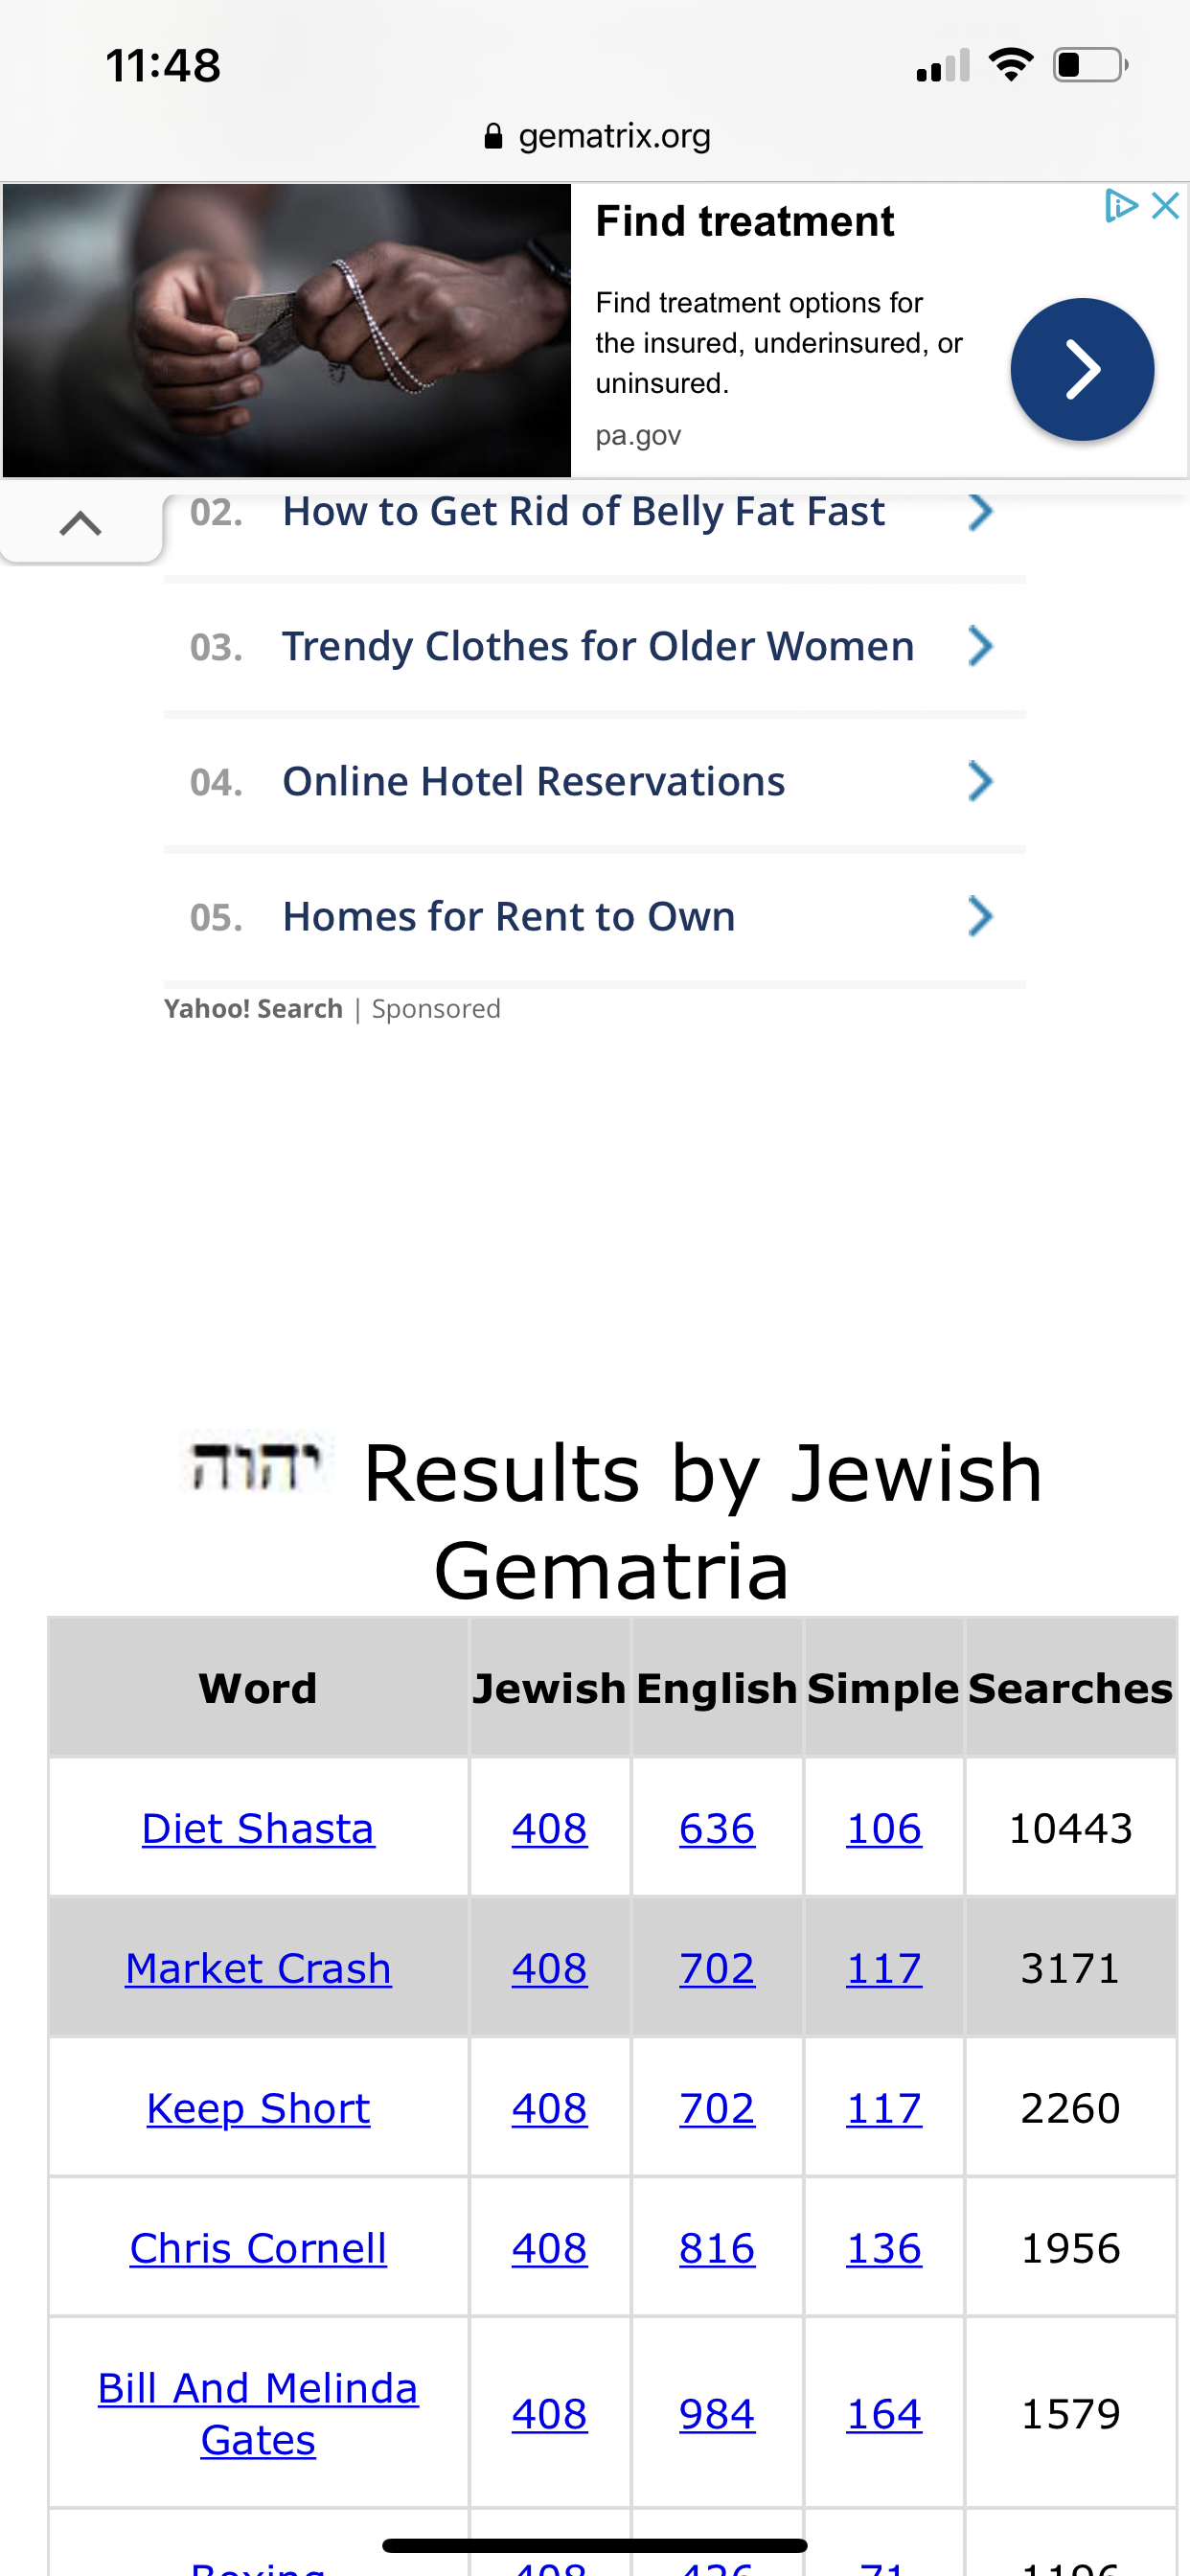Open Trendy Clothes for Older Women
Screen dimensions: 1190x2576
[x=597, y=647]
